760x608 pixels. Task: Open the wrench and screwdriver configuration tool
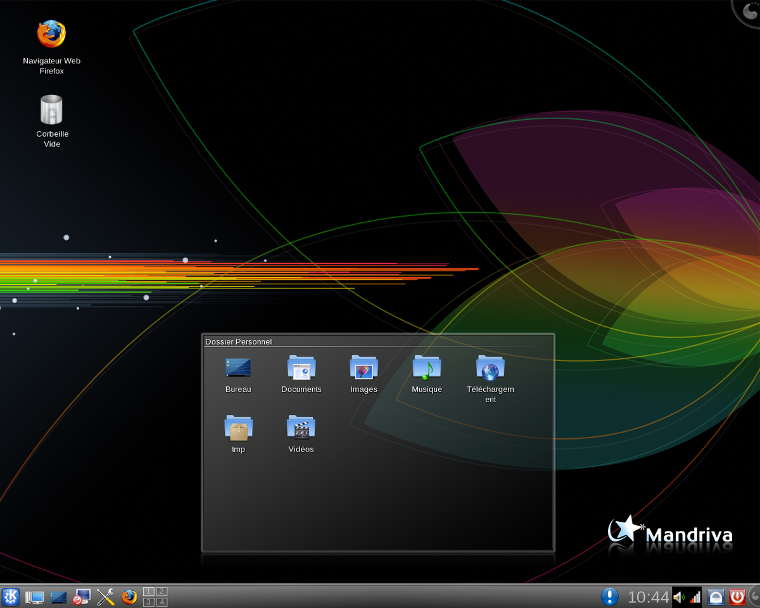pos(106,597)
